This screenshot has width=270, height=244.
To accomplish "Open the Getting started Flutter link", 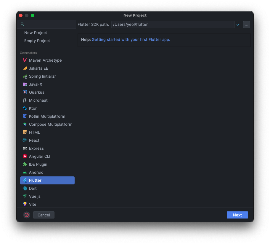I will tap(131, 39).
